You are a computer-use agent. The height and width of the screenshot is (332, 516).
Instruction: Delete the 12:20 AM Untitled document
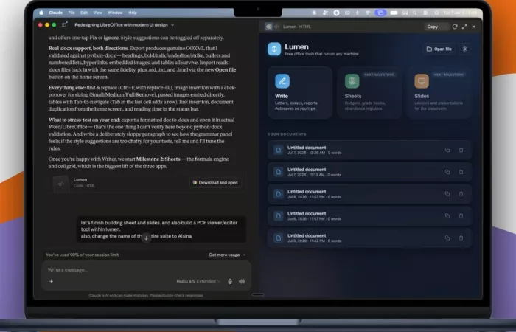pos(461,150)
